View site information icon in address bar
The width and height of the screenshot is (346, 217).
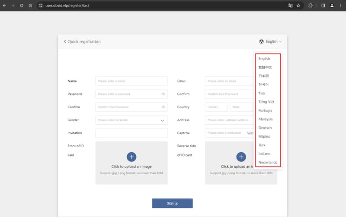pyautogui.click(x=41, y=6)
